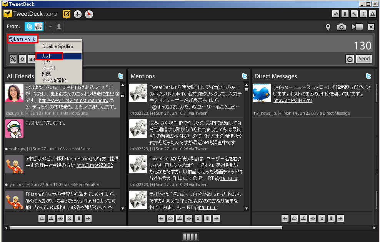Viewport: 380px width, 242px height.
Task: Click the trash icon under Mentions column
Action: point(207,219)
